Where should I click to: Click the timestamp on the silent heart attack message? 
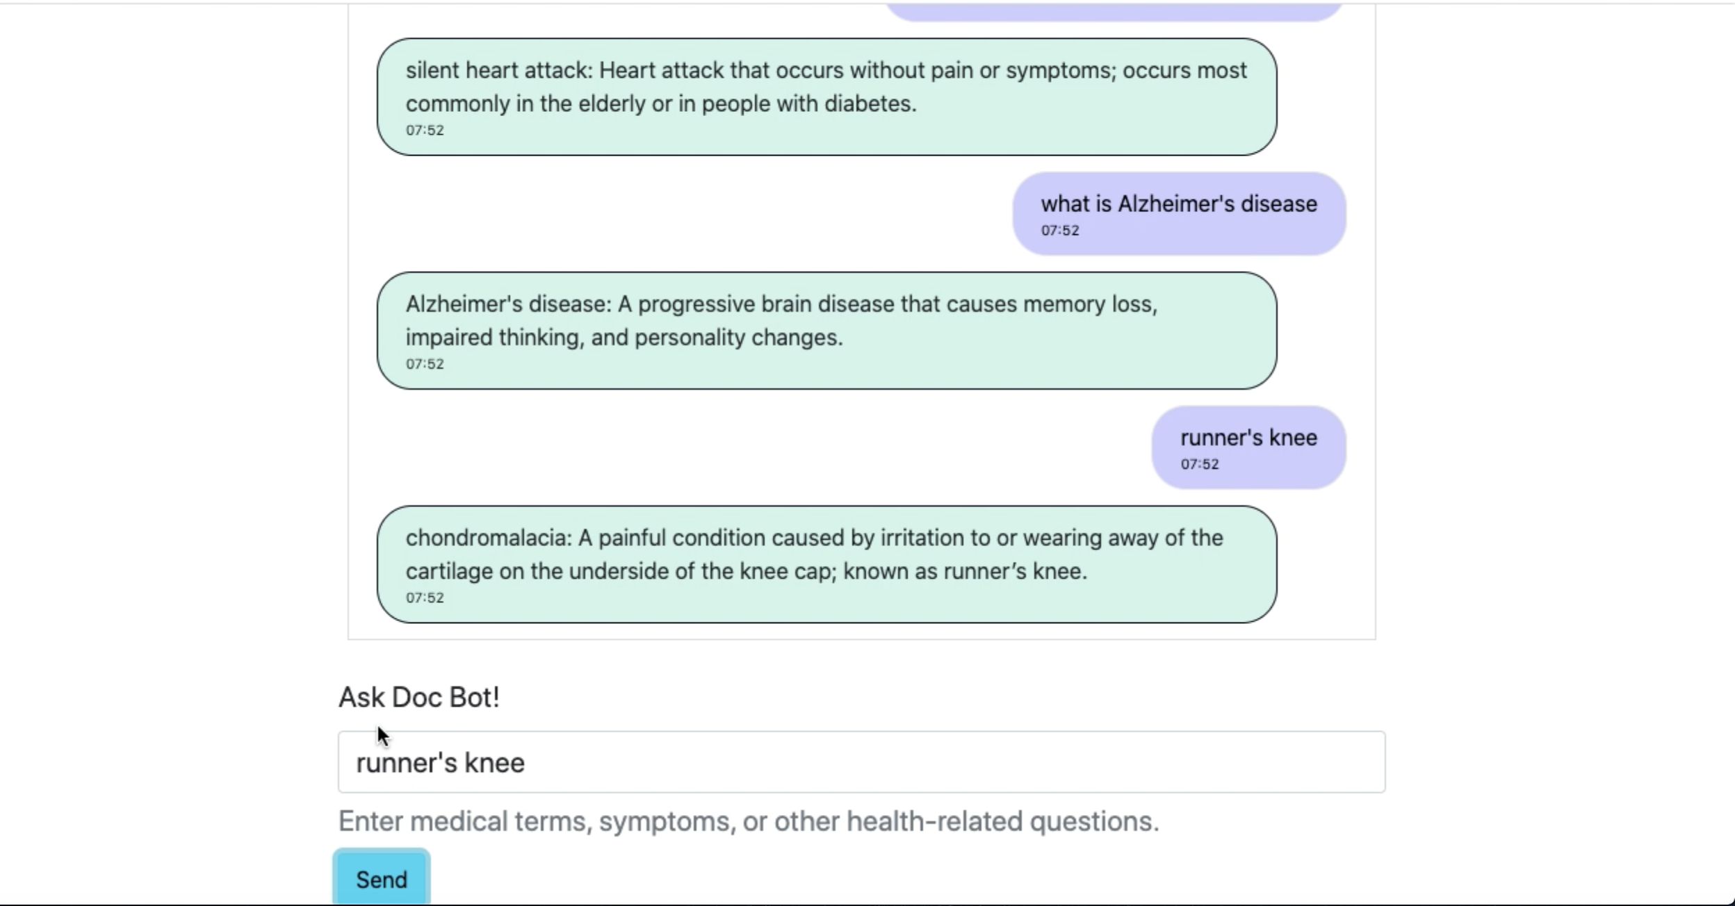pyautogui.click(x=424, y=129)
